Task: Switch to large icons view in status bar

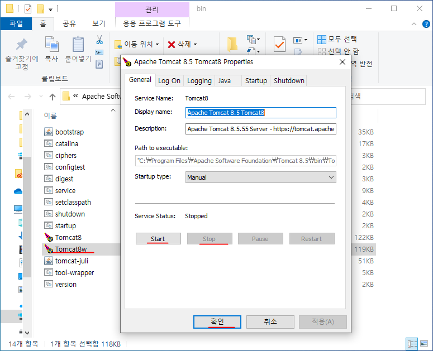Action: [424, 344]
